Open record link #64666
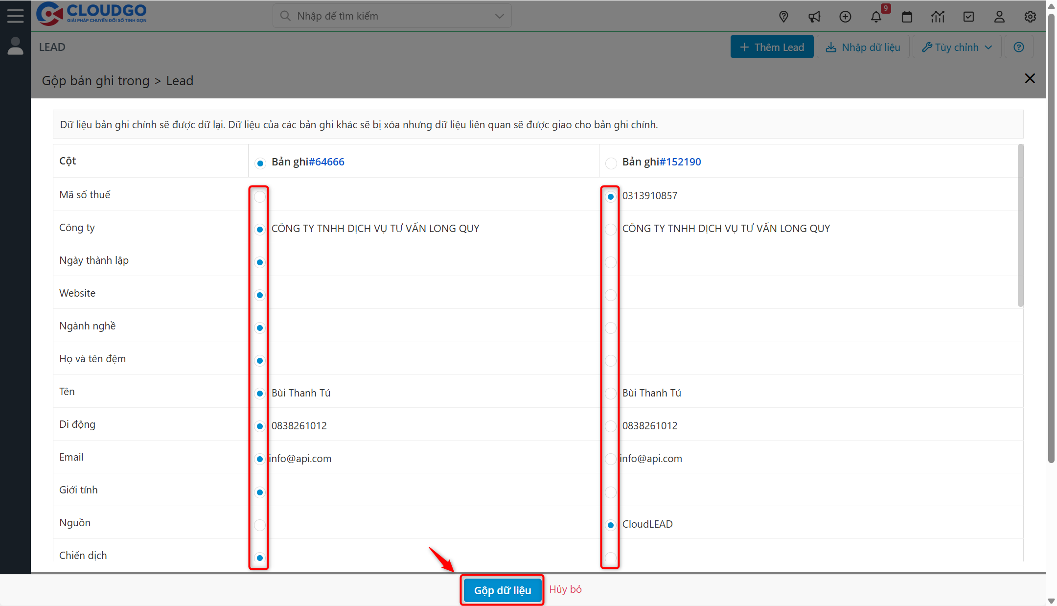This screenshot has width=1057, height=606. pyautogui.click(x=326, y=162)
